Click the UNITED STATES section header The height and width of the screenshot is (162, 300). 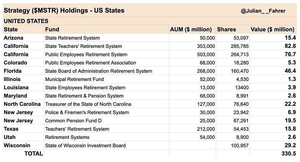[26, 21]
